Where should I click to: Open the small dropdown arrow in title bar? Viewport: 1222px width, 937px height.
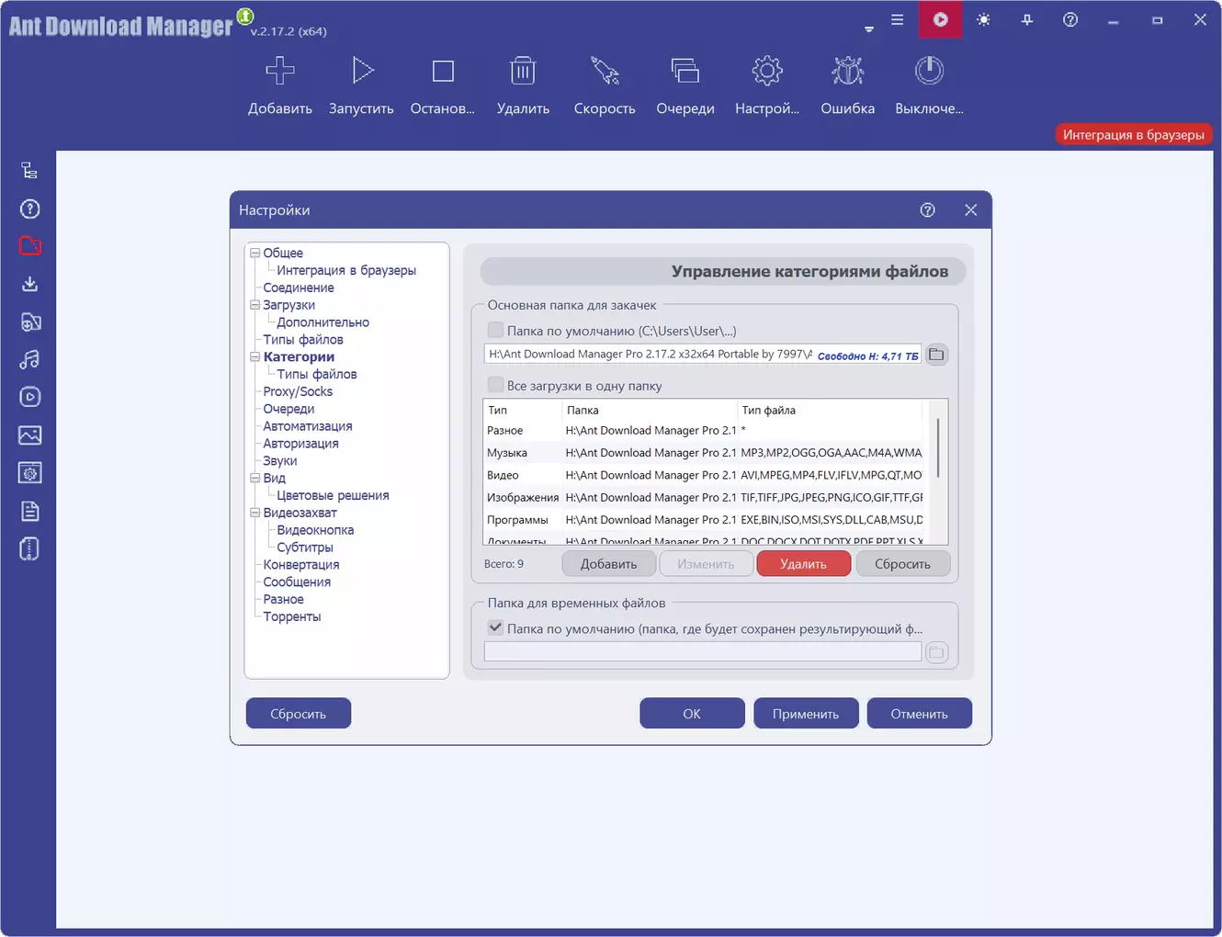pos(869,29)
